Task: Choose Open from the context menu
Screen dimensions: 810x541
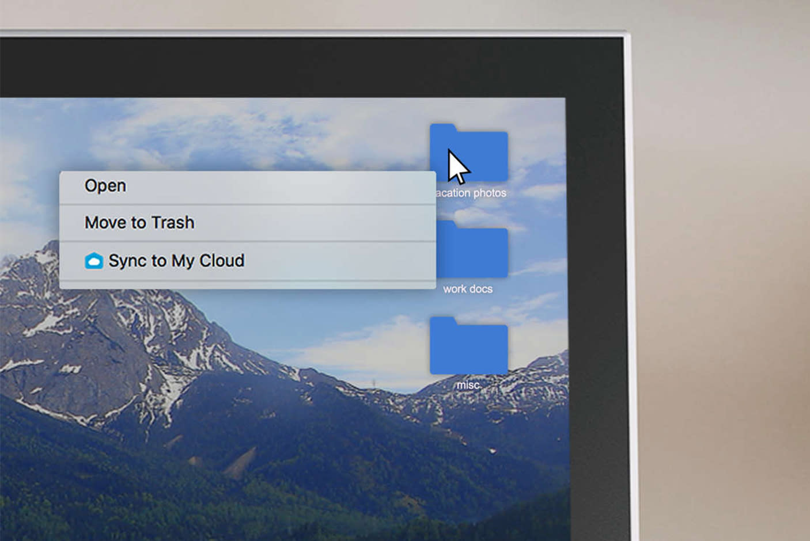Action: pyautogui.click(x=105, y=186)
